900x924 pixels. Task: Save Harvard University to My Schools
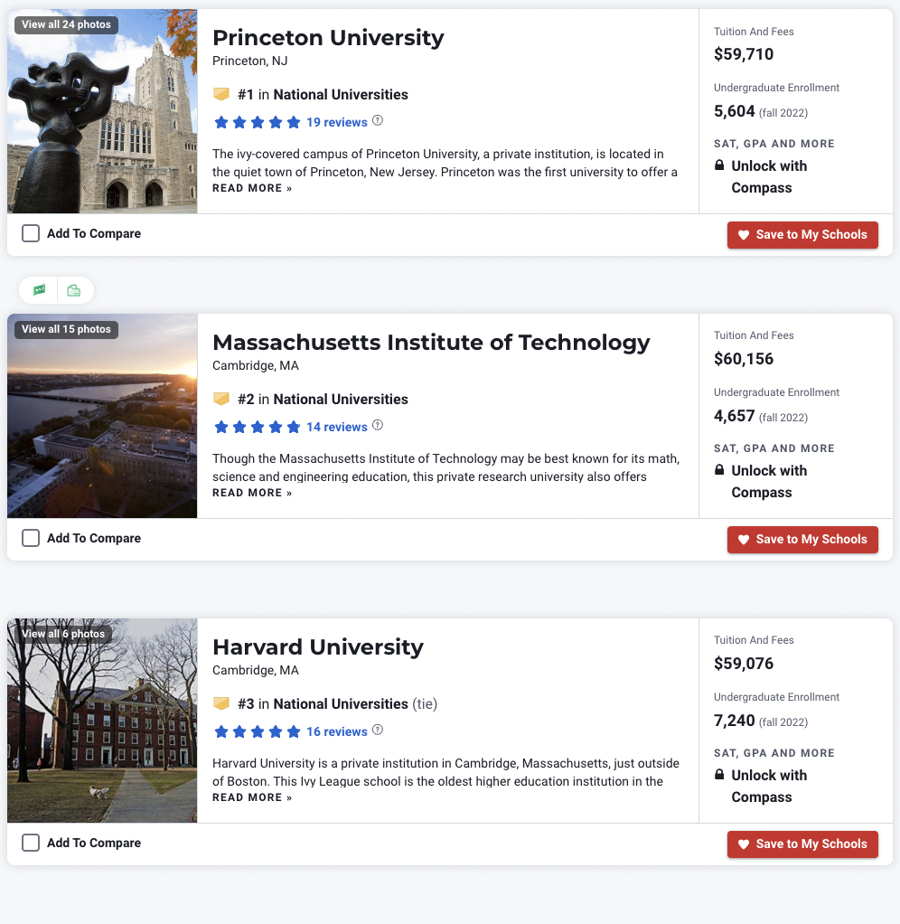click(x=802, y=844)
